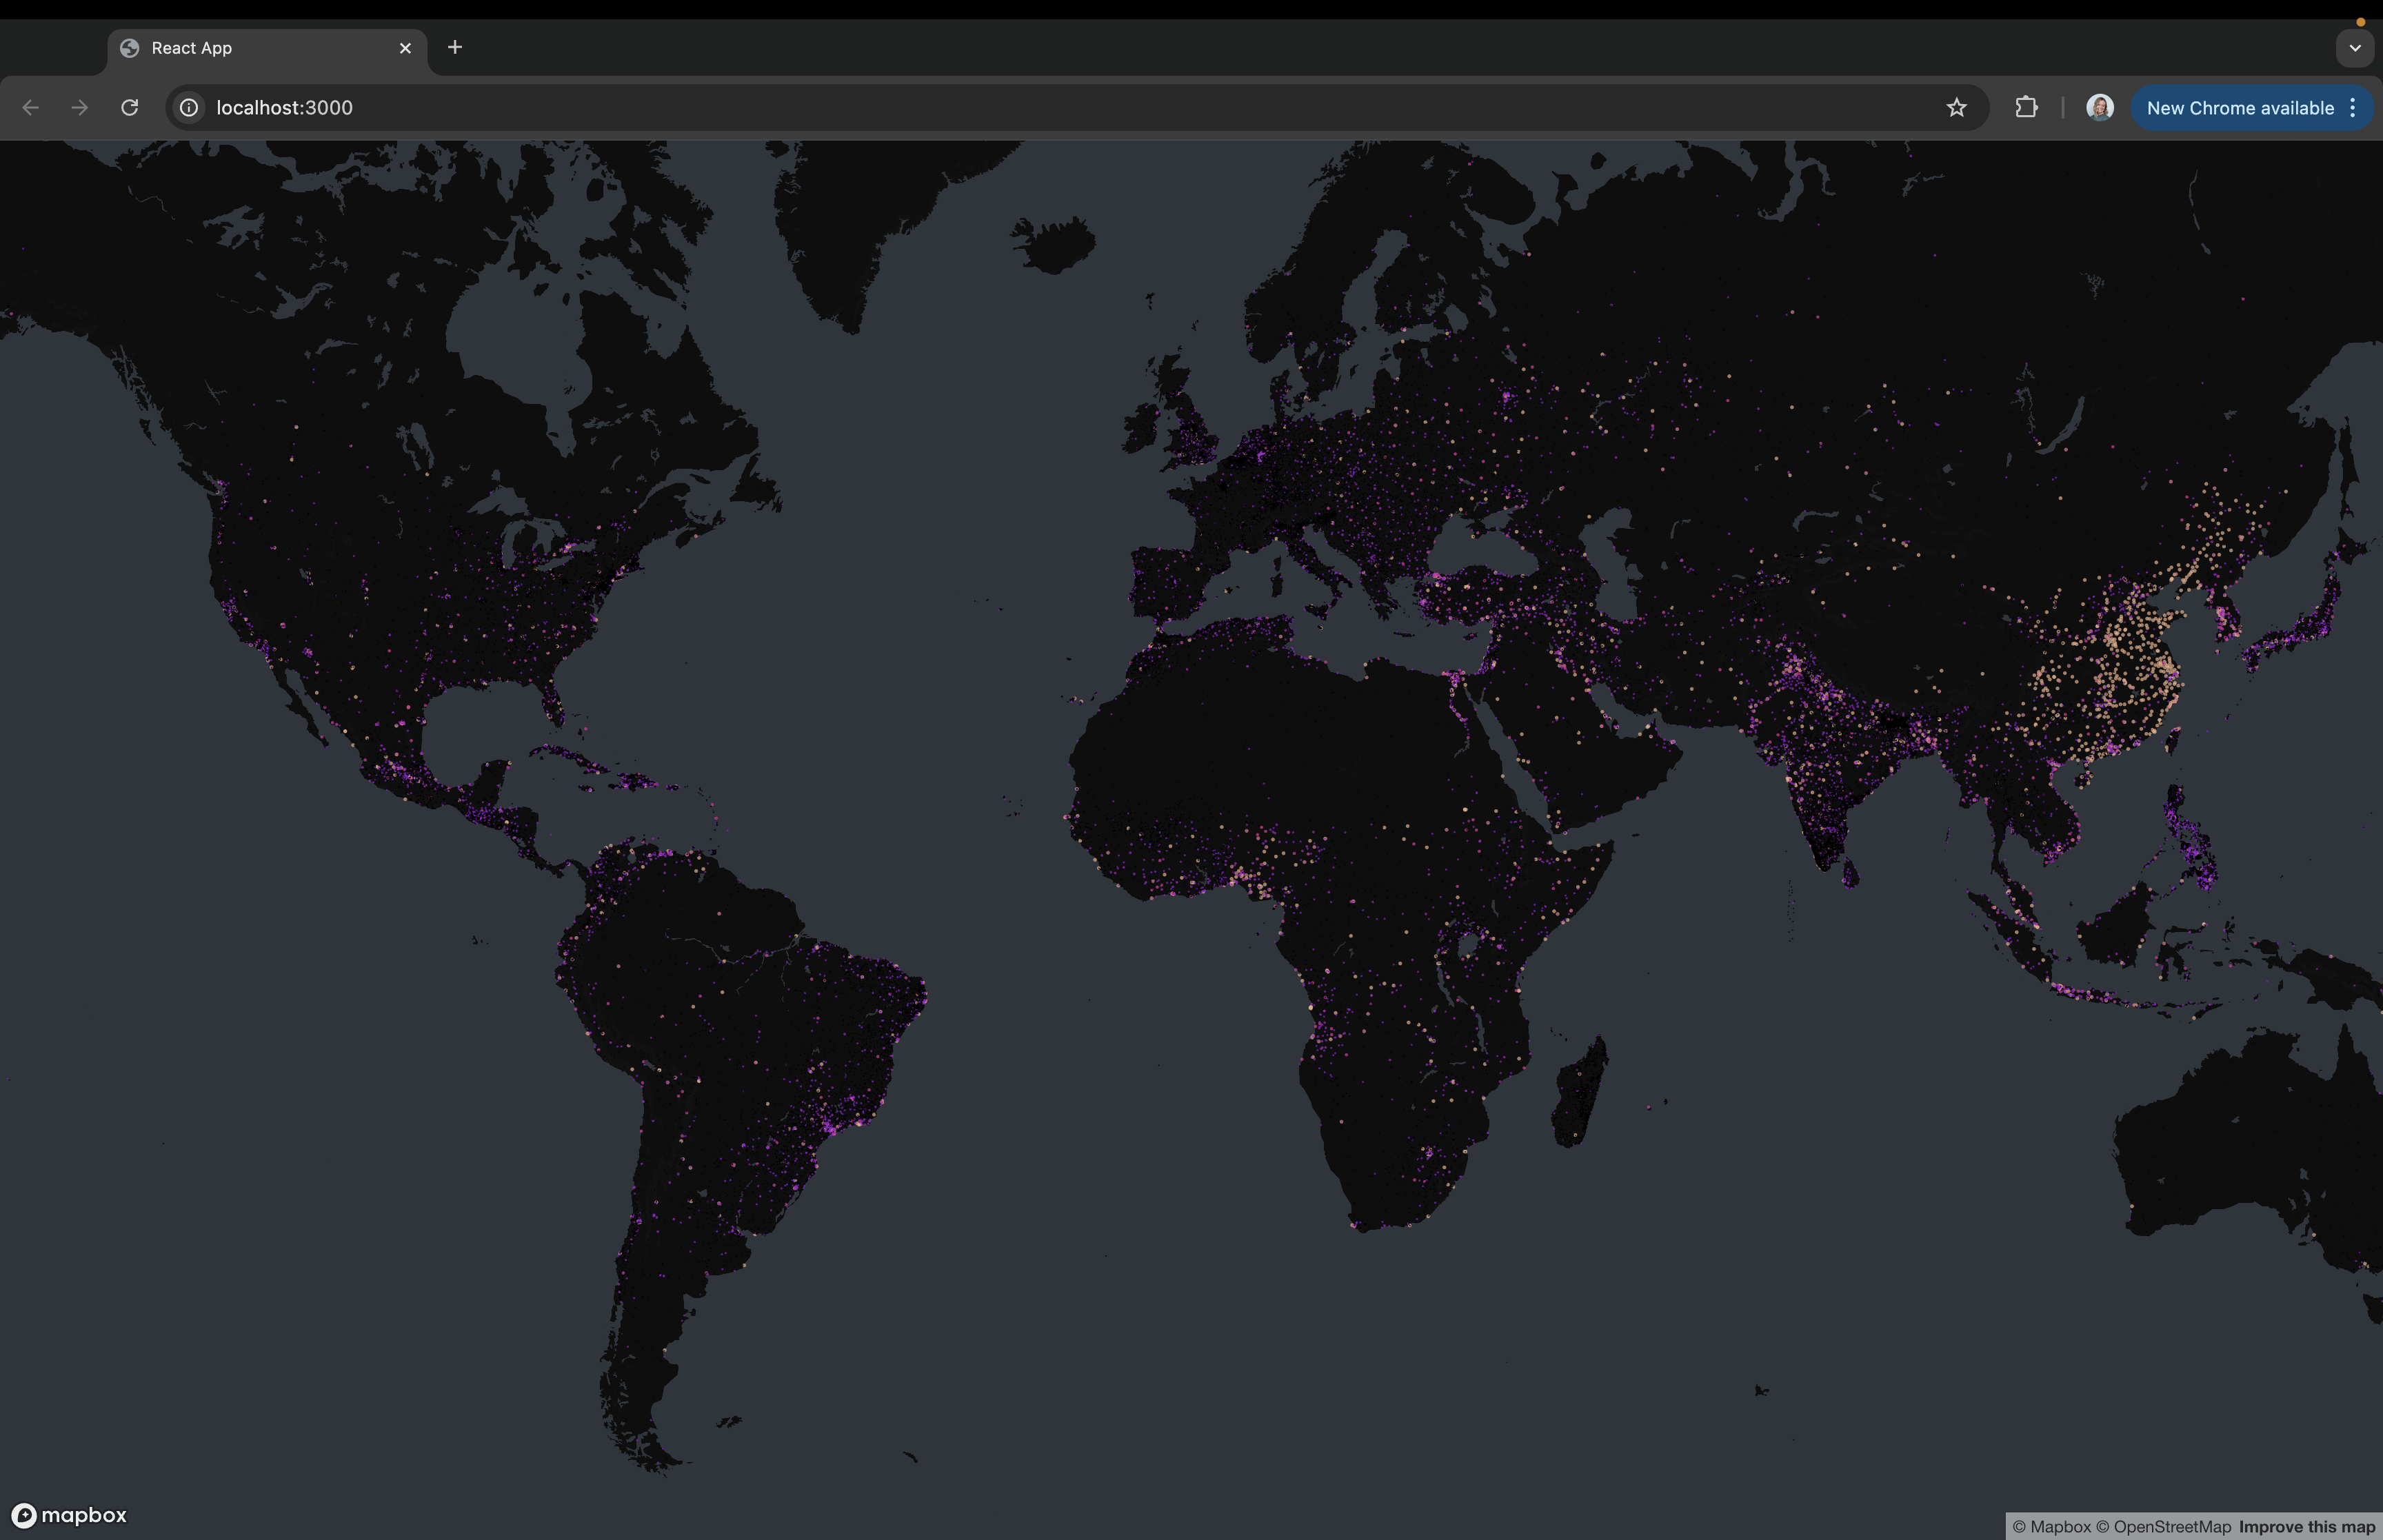Expand the New Chrome available update options
This screenshot has height=1540, width=2383.
[x=2353, y=107]
